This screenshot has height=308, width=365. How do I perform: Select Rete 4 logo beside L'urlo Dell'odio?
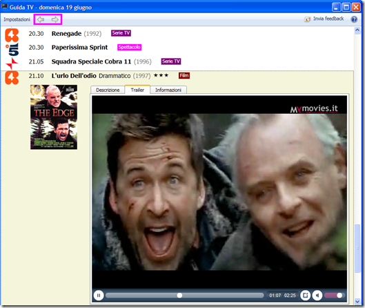click(12, 78)
